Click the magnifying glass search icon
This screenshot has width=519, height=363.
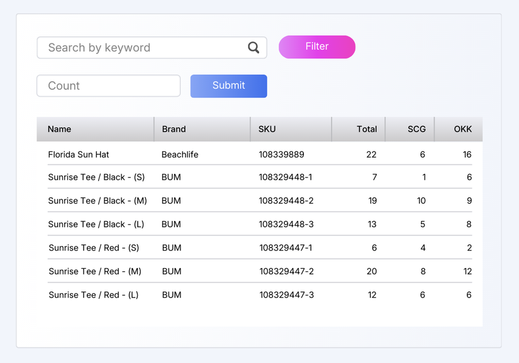click(254, 47)
